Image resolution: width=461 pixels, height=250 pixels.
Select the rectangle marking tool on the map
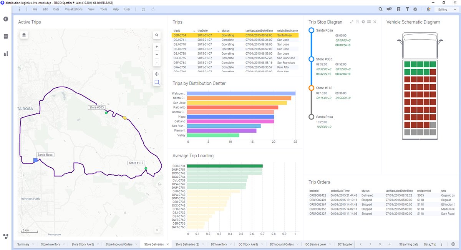pos(157,82)
